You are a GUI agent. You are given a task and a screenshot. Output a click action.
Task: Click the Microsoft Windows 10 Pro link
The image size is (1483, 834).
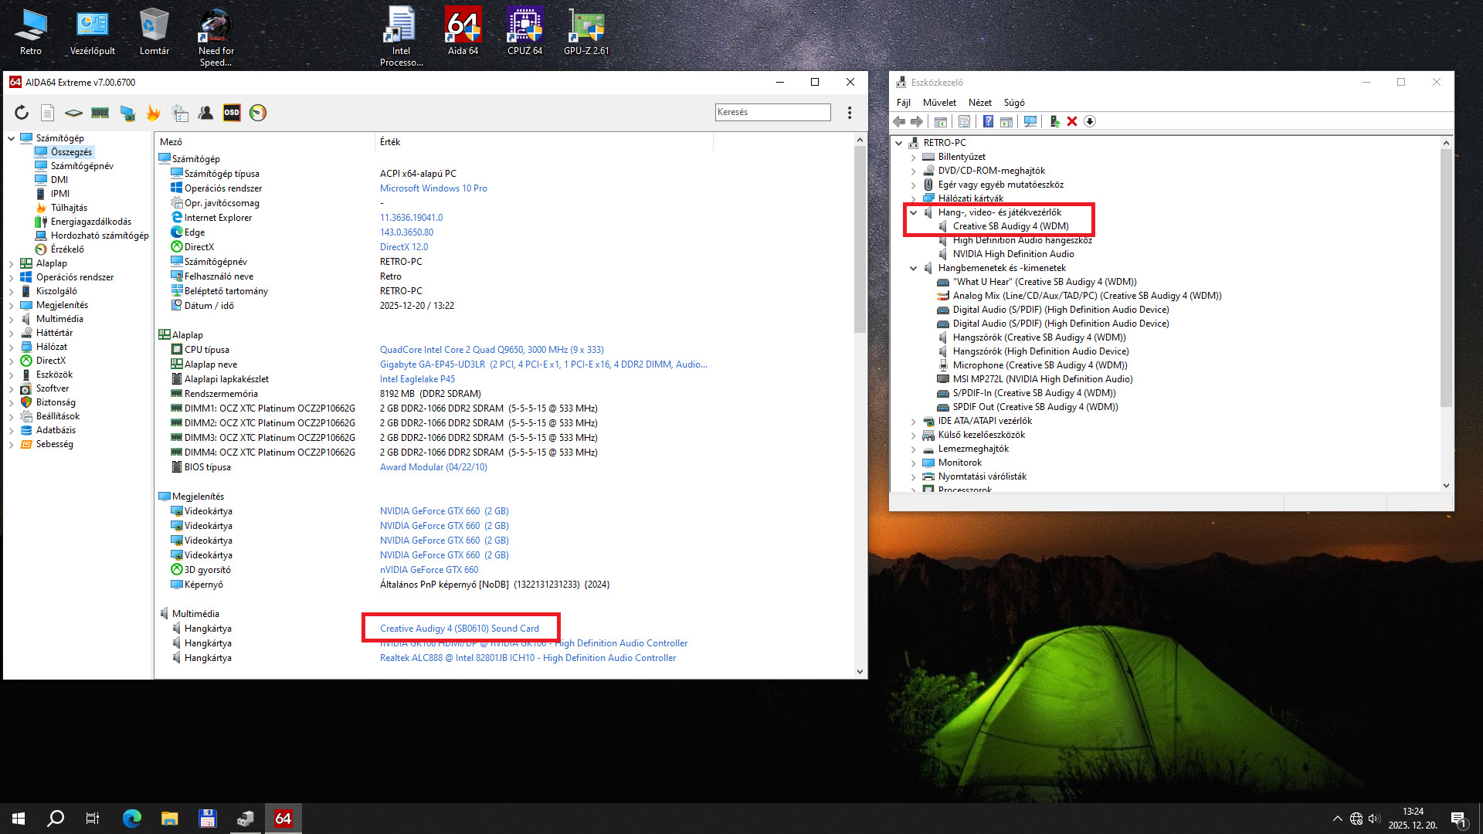tap(433, 188)
